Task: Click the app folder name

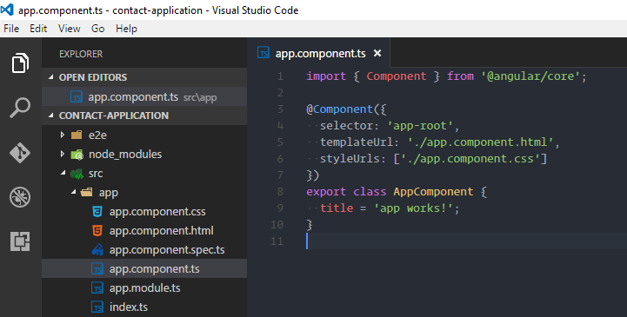Action: (x=109, y=193)
